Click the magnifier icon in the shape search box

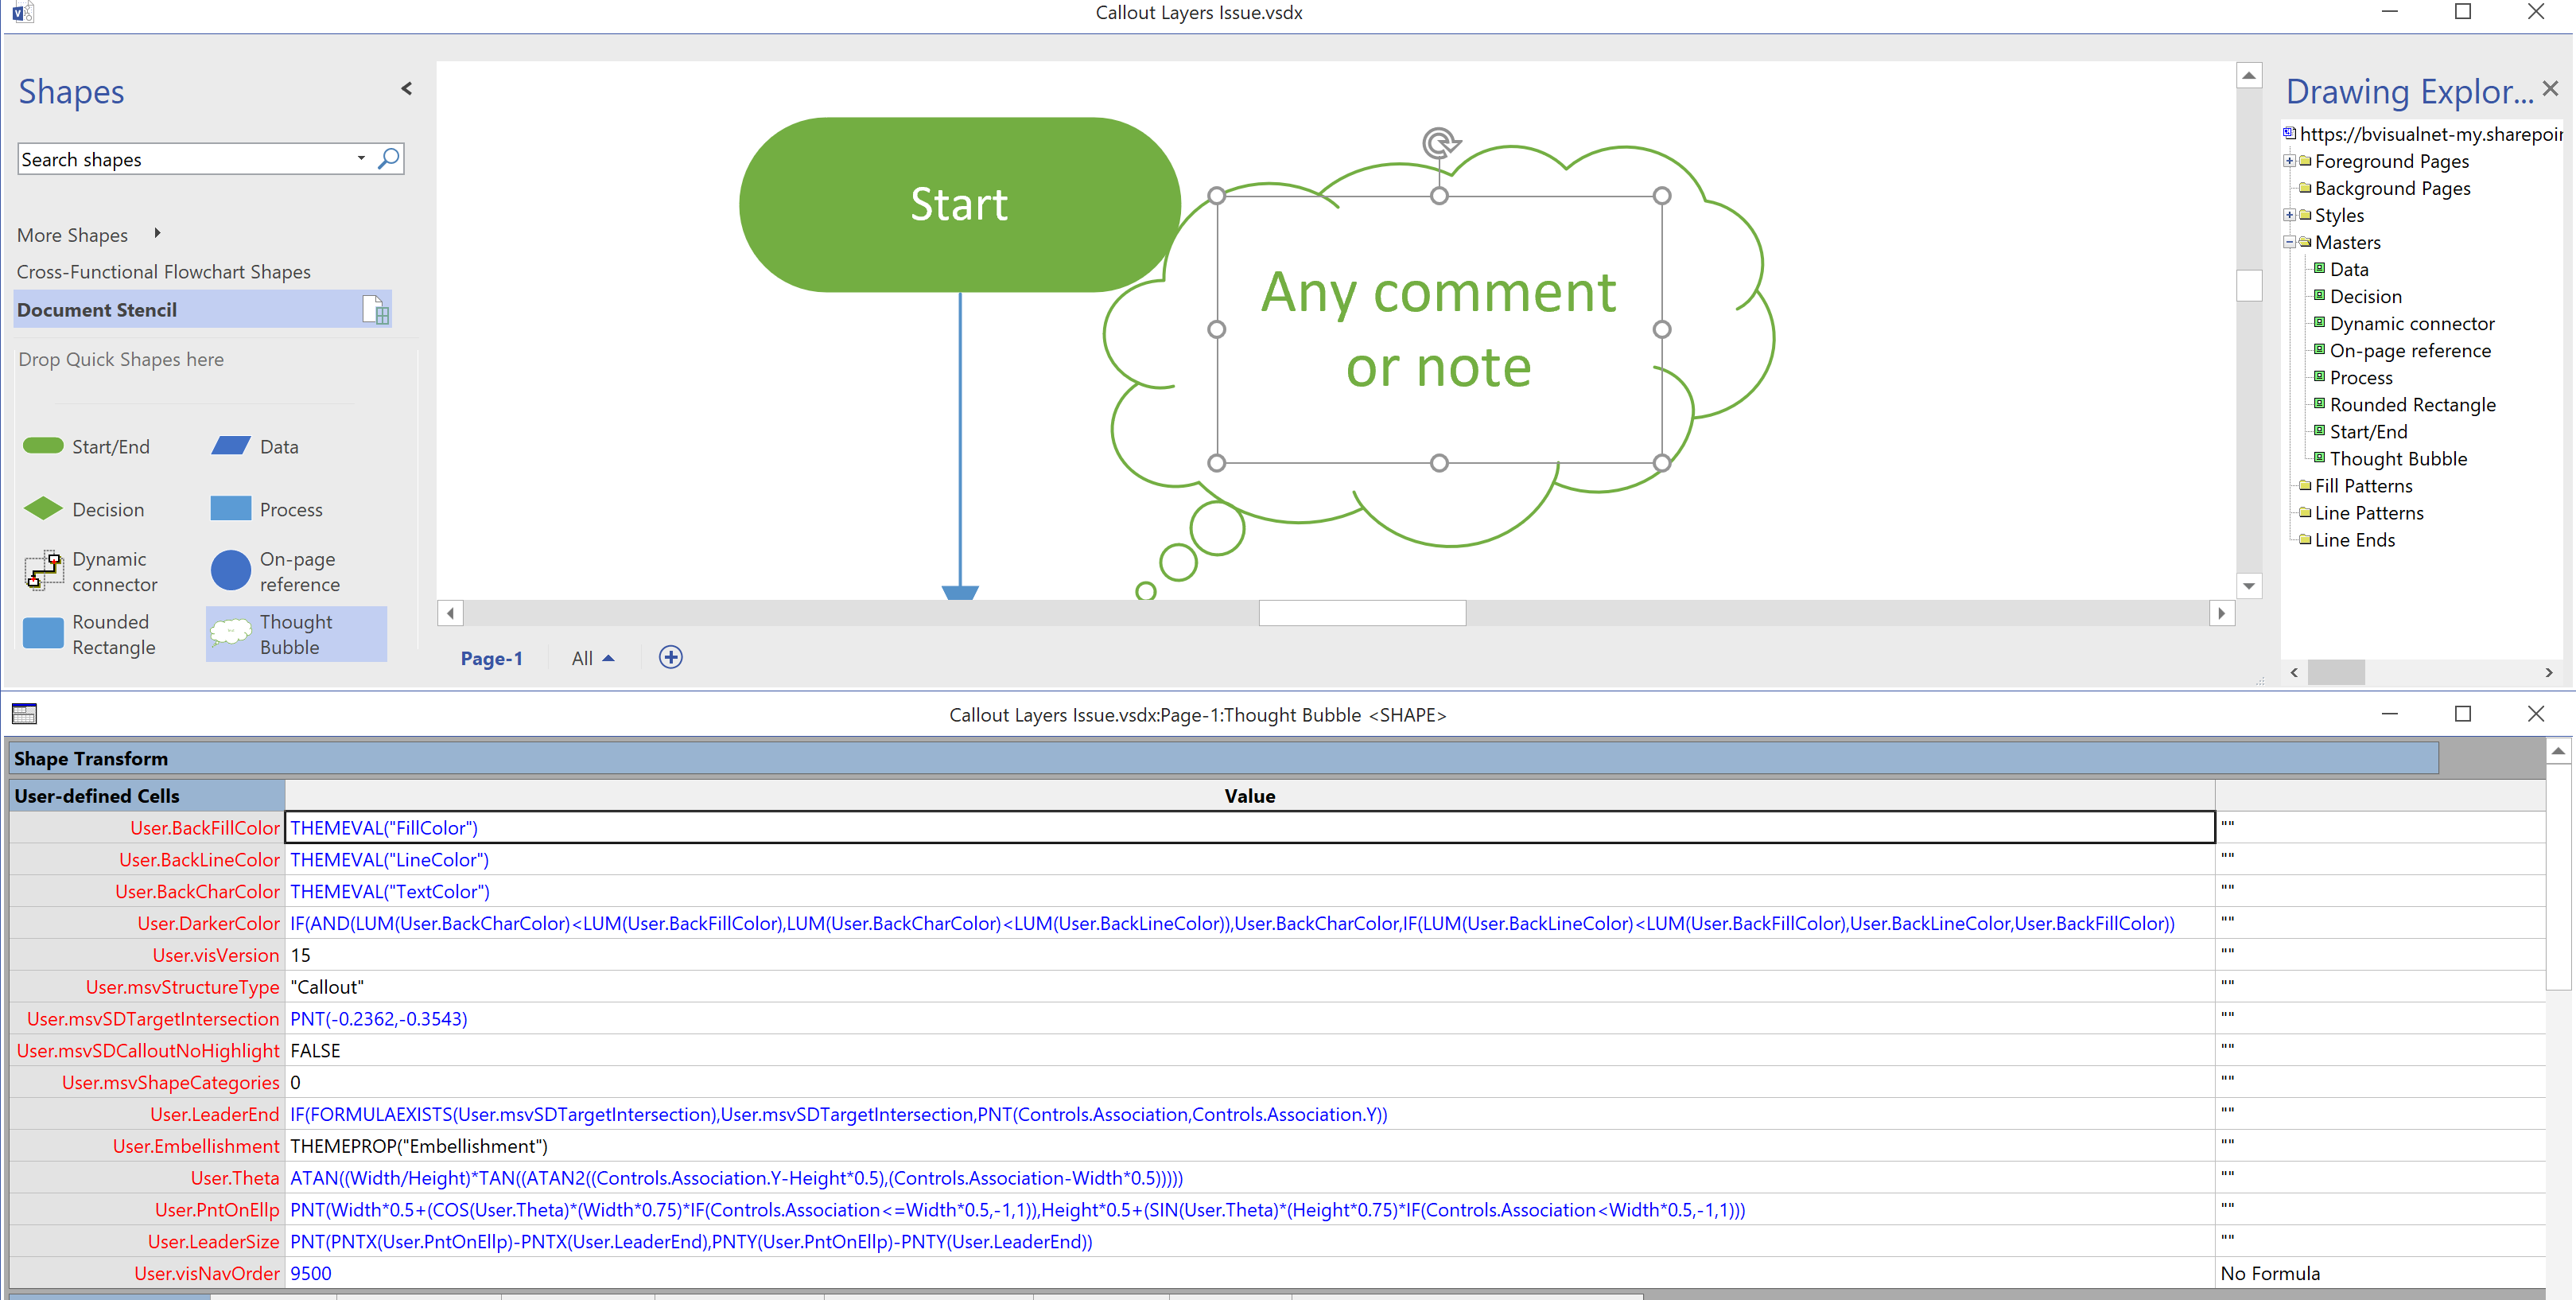click(x=389, y=158)
